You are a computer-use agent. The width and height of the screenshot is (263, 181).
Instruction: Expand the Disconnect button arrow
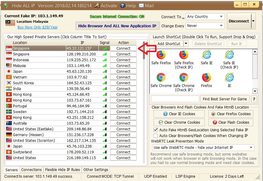tap(253, 21)
